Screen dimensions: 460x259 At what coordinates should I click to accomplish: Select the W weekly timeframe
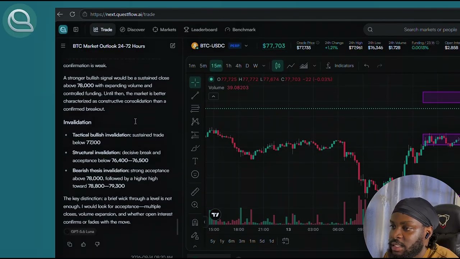click(x=256, y=65)
